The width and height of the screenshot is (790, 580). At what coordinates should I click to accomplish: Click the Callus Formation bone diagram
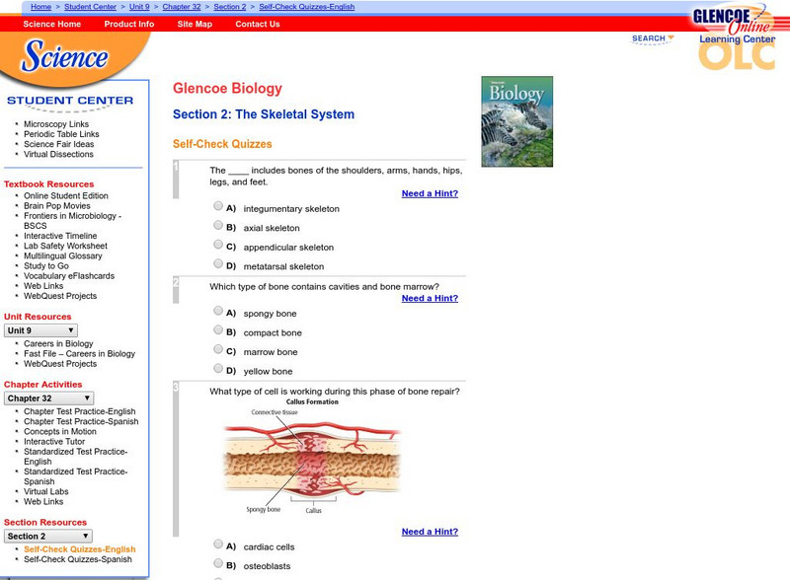(x=311, y=457)
